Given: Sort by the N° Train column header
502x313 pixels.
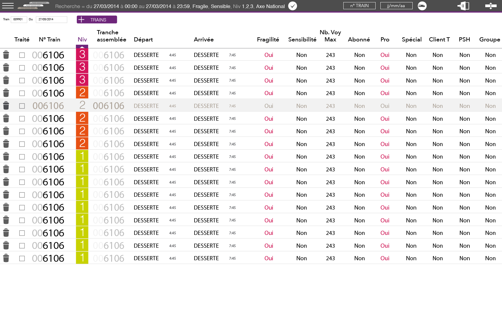Looking at the screenshot, I should coord(50,39).
